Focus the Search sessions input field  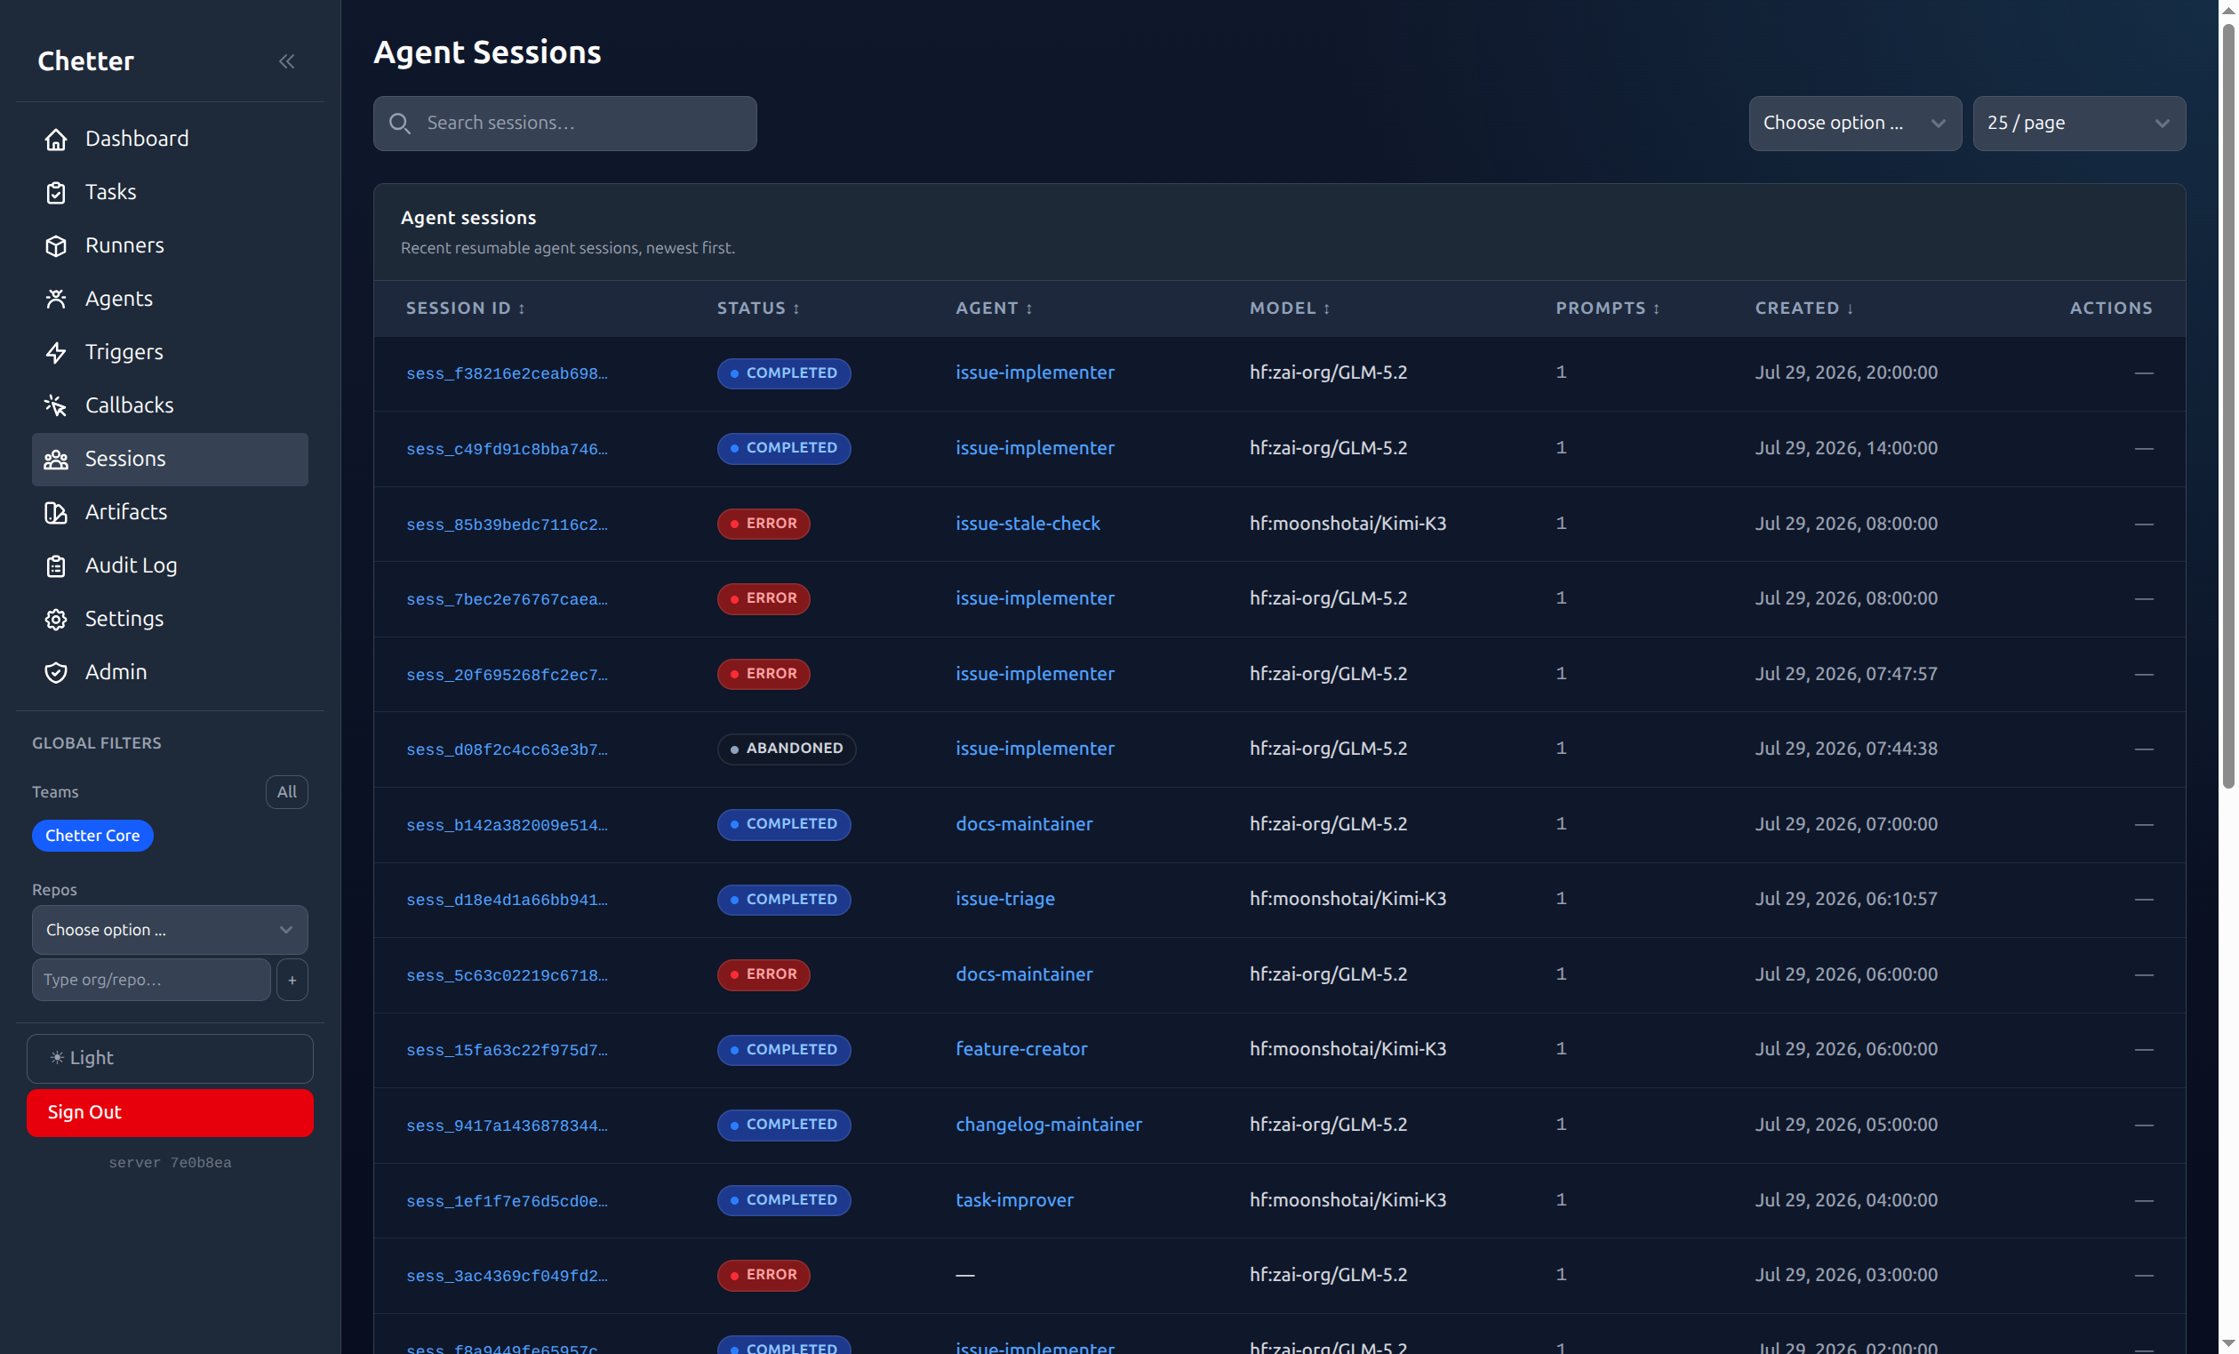click(x=564, y=123)
